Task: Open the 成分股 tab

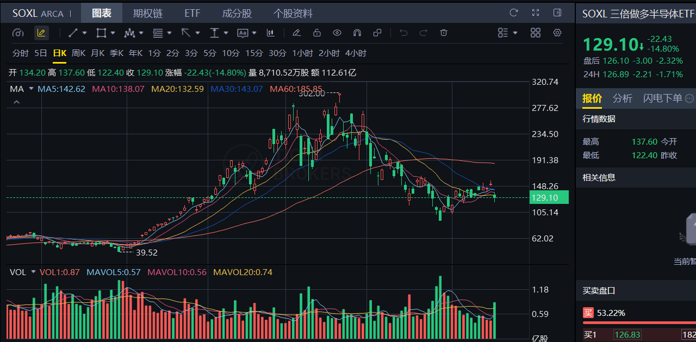Action: tap(237, 13)
